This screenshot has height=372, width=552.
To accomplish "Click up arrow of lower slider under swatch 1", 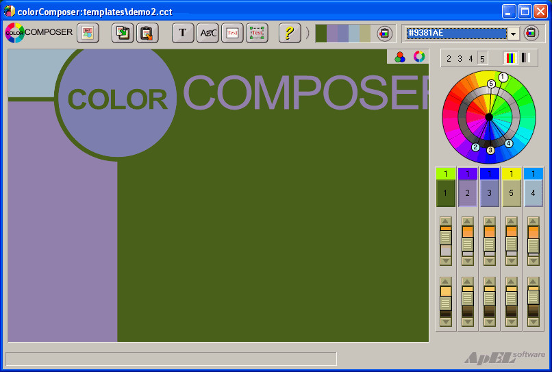I will click(446, 282).
